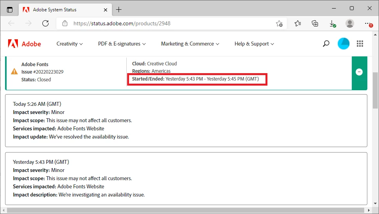Expand the PDF & E-signatures menu
This screenshot has height=214, width=379.
(x=122, y=44)
